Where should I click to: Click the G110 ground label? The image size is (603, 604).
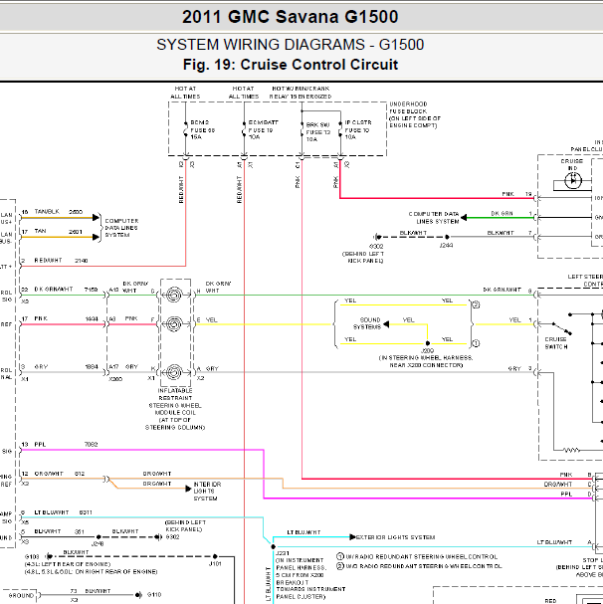pos(154,595)
